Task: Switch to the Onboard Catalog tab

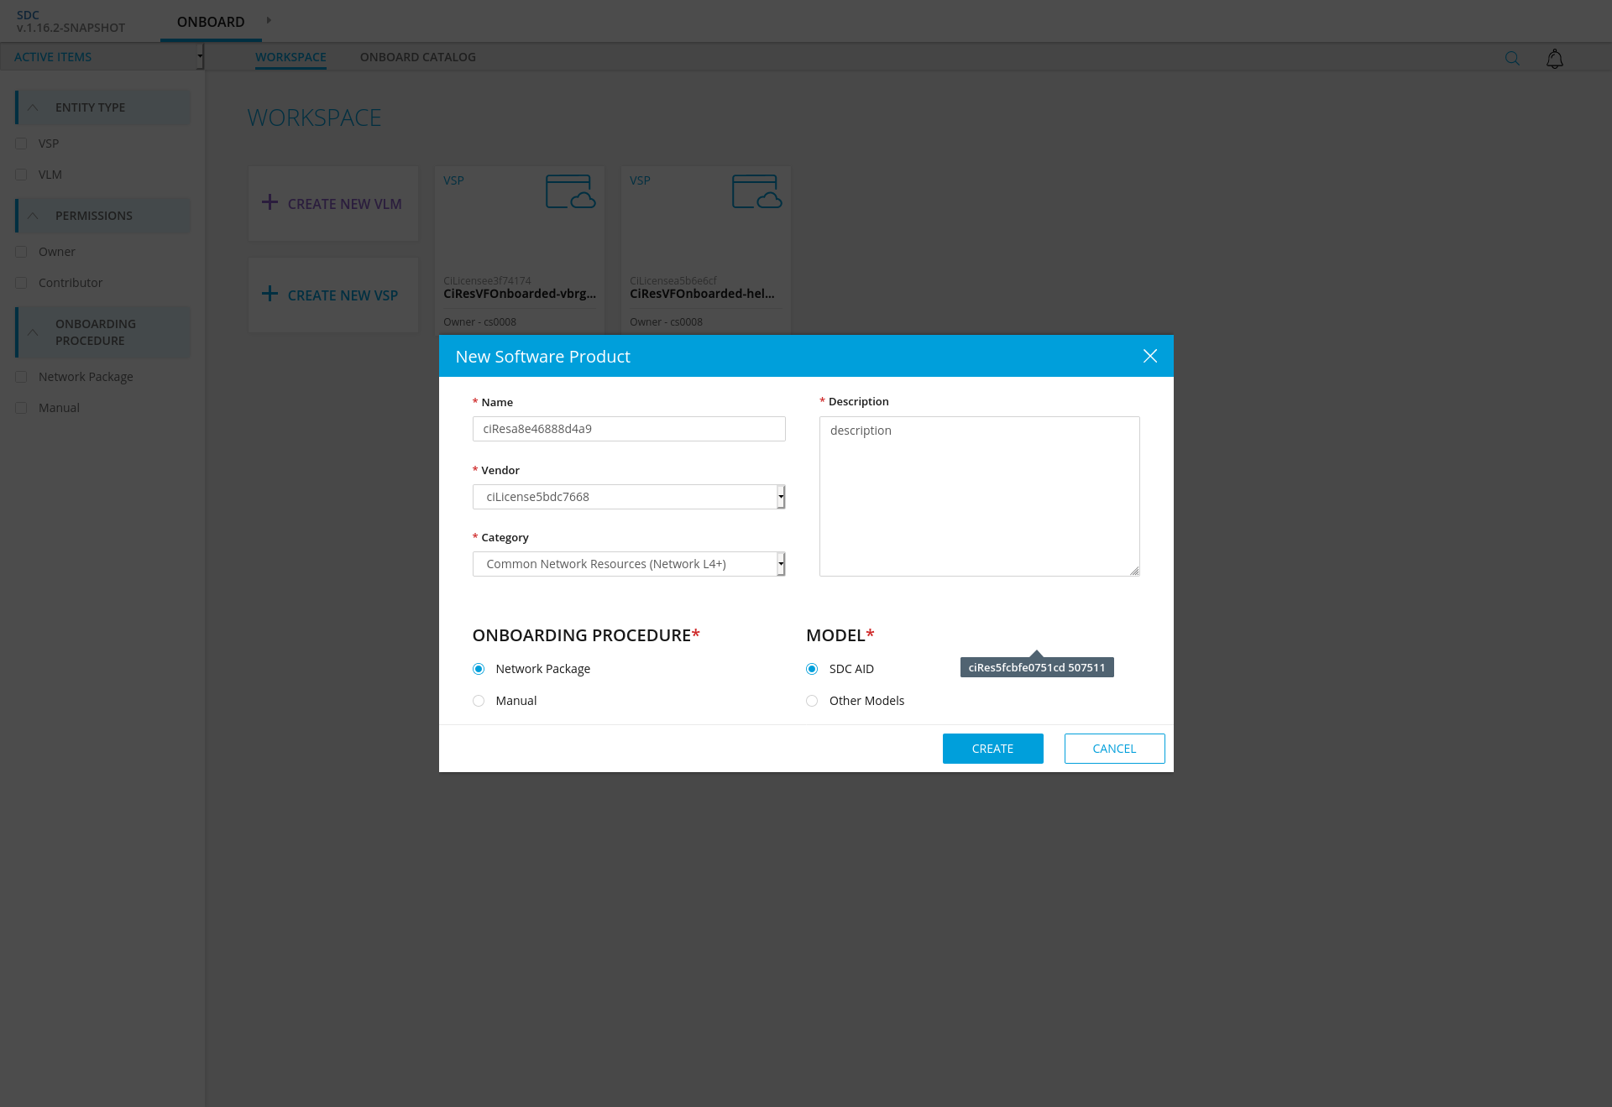Action: 417,57
